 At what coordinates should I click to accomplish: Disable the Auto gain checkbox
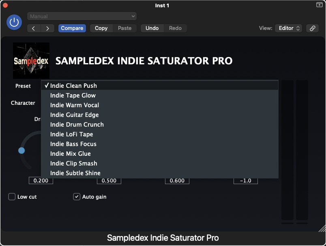(76, 197)
